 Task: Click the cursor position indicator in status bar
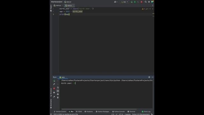point(113,114)
